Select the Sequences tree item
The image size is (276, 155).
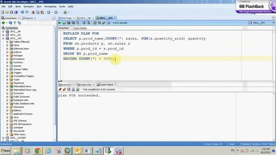[x=19, y=83]
